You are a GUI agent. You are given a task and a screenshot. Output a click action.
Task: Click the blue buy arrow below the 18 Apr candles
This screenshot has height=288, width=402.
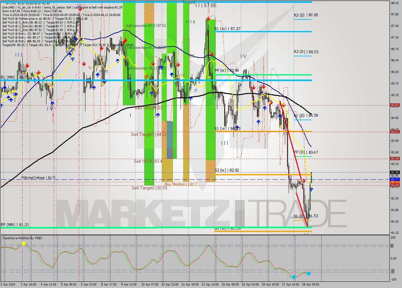coord(311,189)
